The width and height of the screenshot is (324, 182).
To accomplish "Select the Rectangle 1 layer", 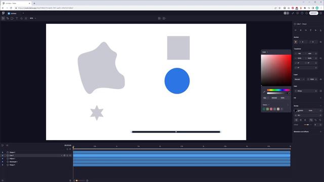I will (14, 162).
